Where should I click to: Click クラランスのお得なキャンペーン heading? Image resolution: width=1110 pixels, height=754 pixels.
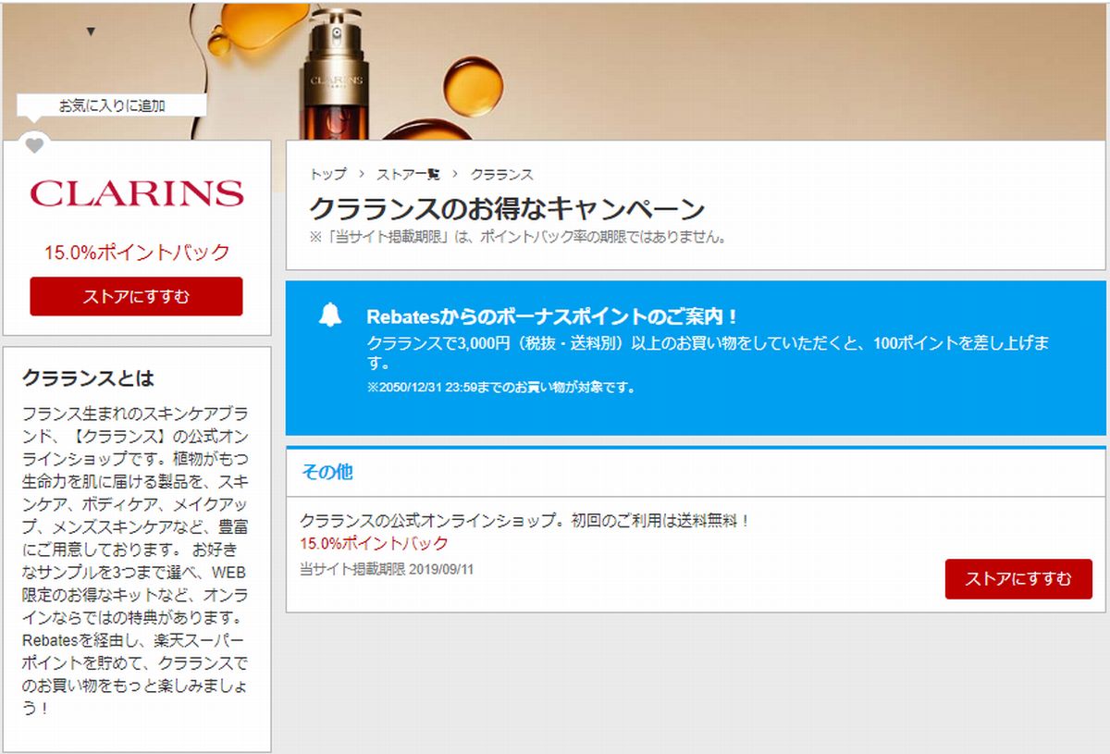click(506, 207)
